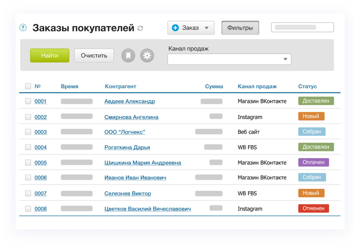Screen dimensions: 354x247
Task: Check the box for order 0003
Action: point(28,132)
